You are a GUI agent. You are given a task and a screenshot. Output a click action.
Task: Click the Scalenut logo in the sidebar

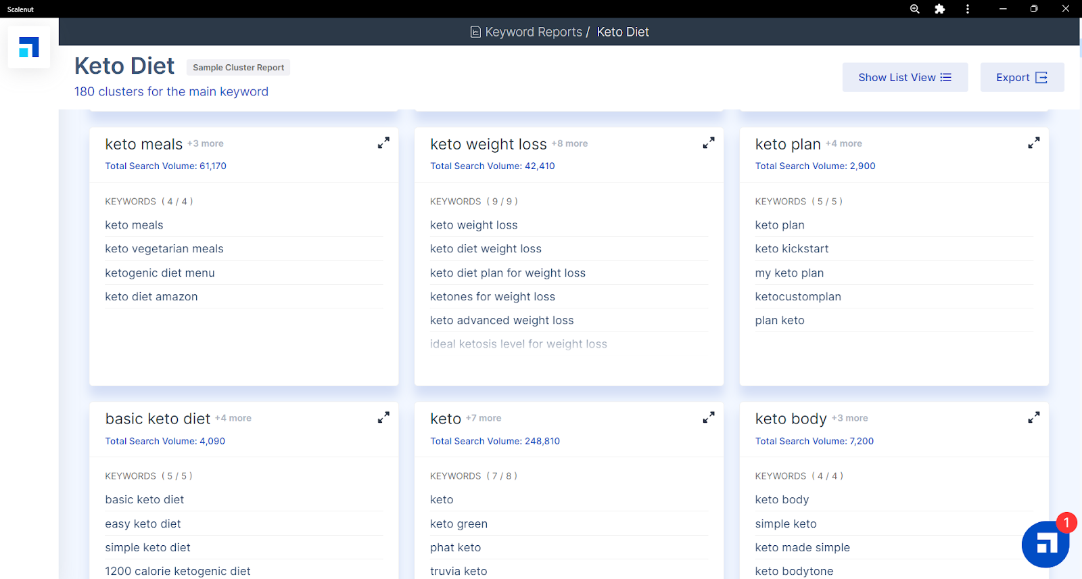click(x=29, y=47)
